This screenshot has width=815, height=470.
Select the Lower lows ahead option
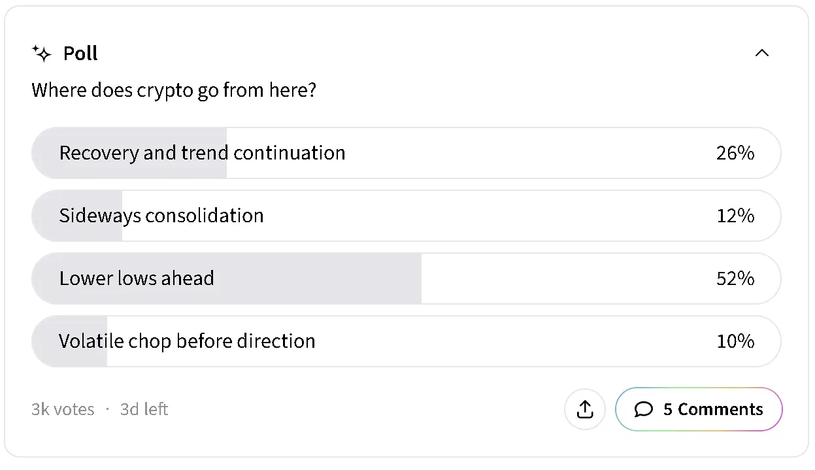pos(137,278)
